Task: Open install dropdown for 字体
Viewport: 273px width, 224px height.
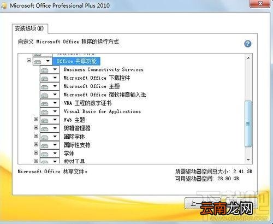Action: pos(50,153)
